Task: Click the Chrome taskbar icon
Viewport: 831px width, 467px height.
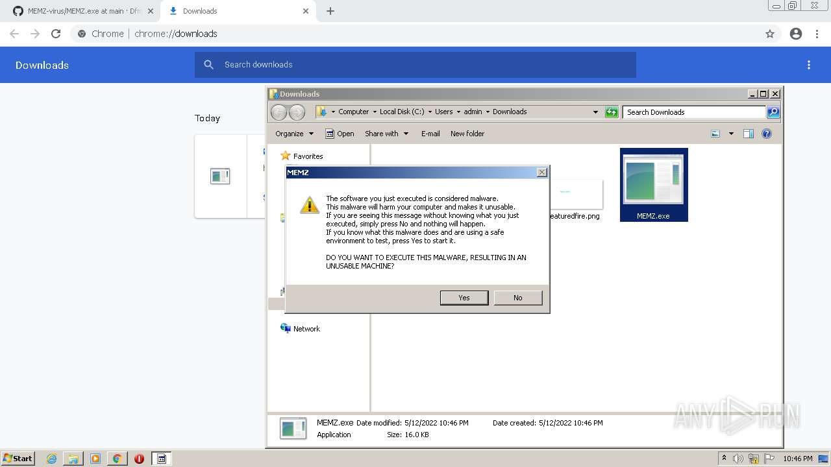Action: point(117,459)
